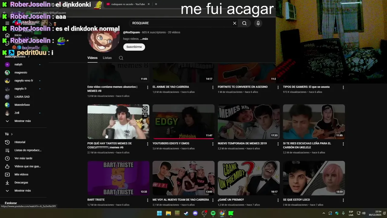Screen dimensions: 387x218
Task: Open the SE QUE ESTOY LOCO title
Action: 296,200
